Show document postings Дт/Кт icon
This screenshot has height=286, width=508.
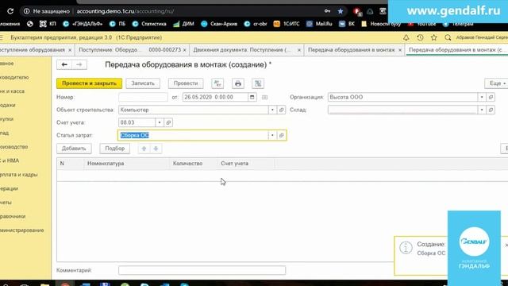[x=217, y=83]
